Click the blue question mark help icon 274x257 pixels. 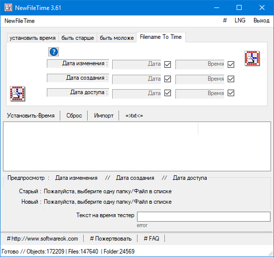coord(53,52)
